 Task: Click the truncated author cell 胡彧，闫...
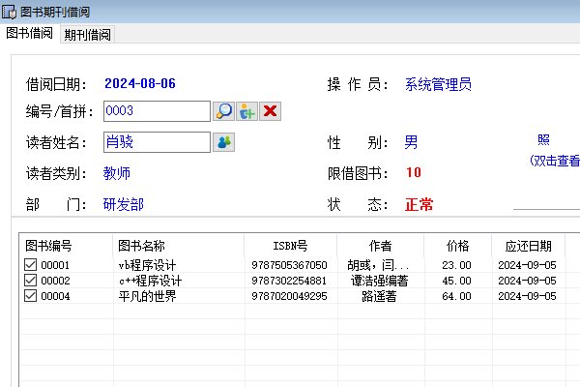[x=378, y=265]
